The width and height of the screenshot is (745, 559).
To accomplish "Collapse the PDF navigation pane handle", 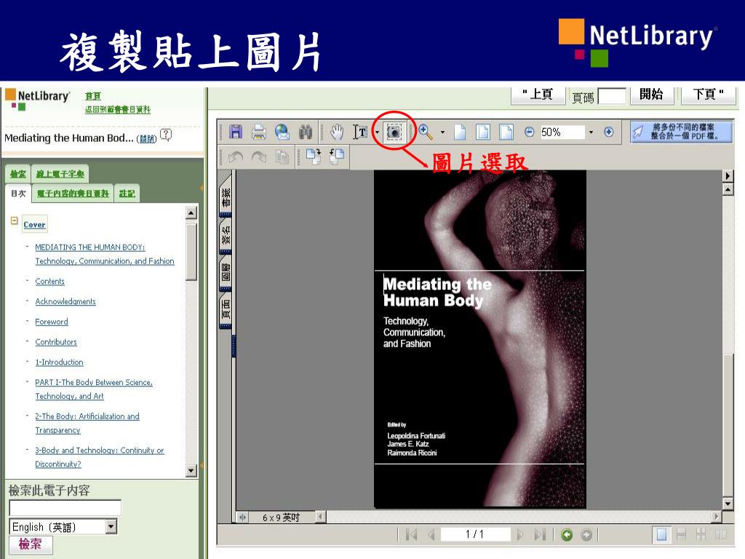I will coord(234,346).
